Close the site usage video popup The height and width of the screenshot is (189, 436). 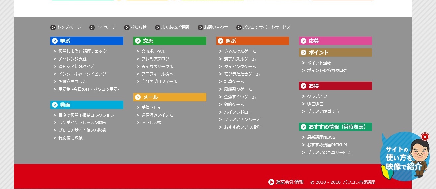(x=425, y=137)
